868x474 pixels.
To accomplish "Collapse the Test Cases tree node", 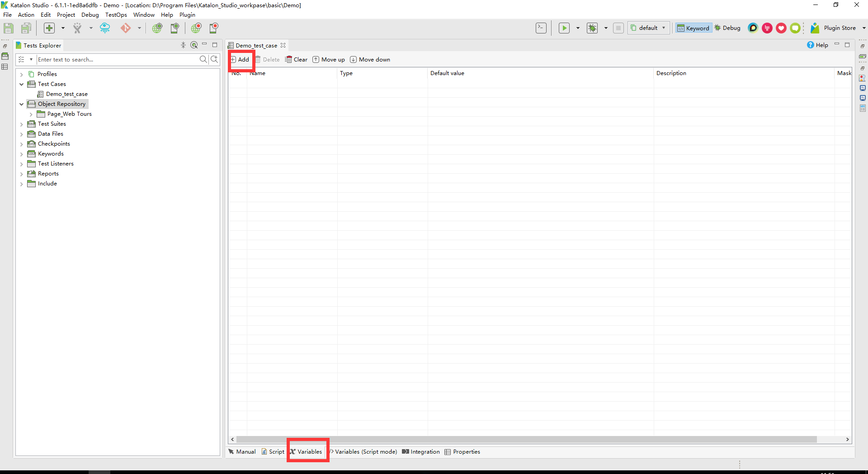I will 21,84.
